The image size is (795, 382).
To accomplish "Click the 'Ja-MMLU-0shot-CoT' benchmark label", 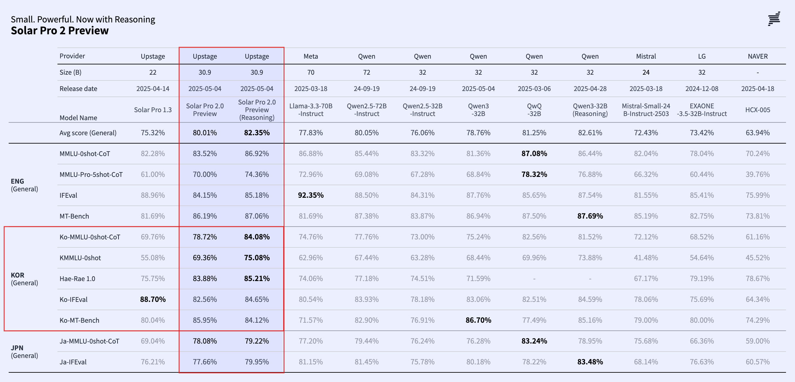I will [89, 341].
